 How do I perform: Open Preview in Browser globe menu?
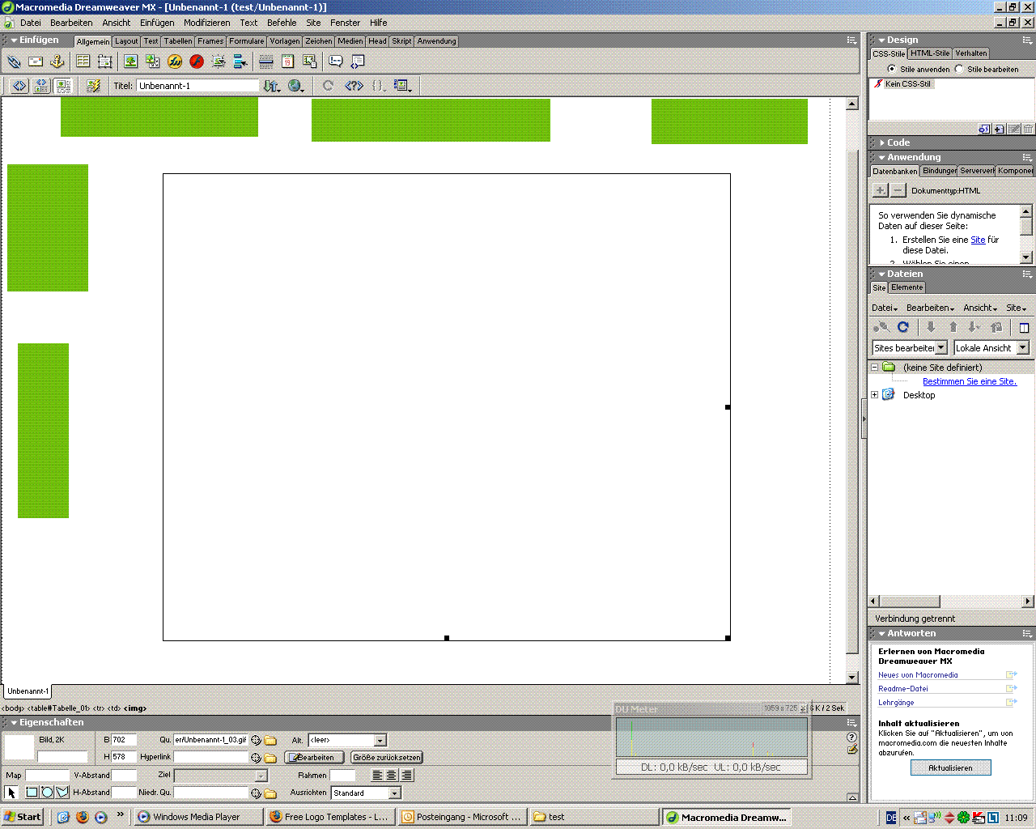[x=296, y=86]
